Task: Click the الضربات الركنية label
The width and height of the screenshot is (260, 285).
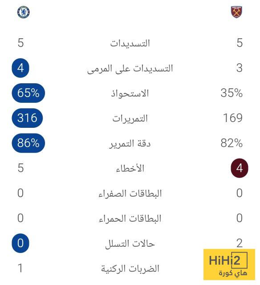Action: click(130, 269)
